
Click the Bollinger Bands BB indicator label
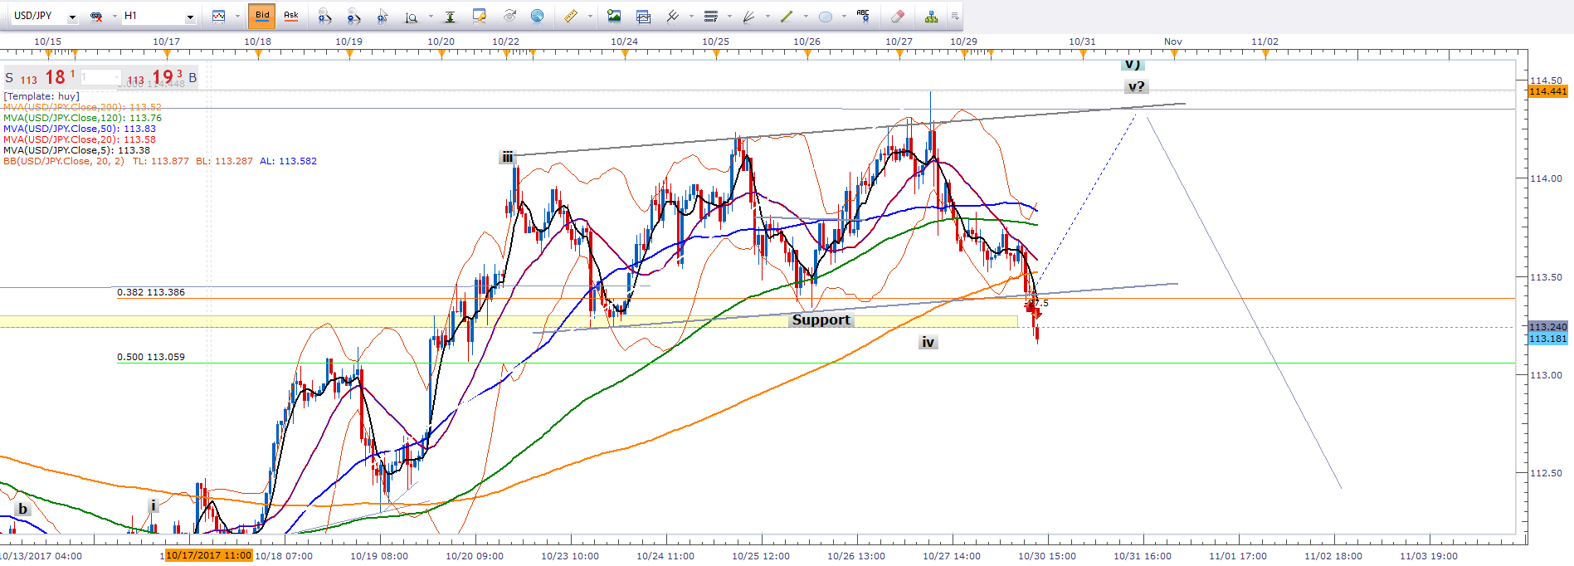point(64,161)
